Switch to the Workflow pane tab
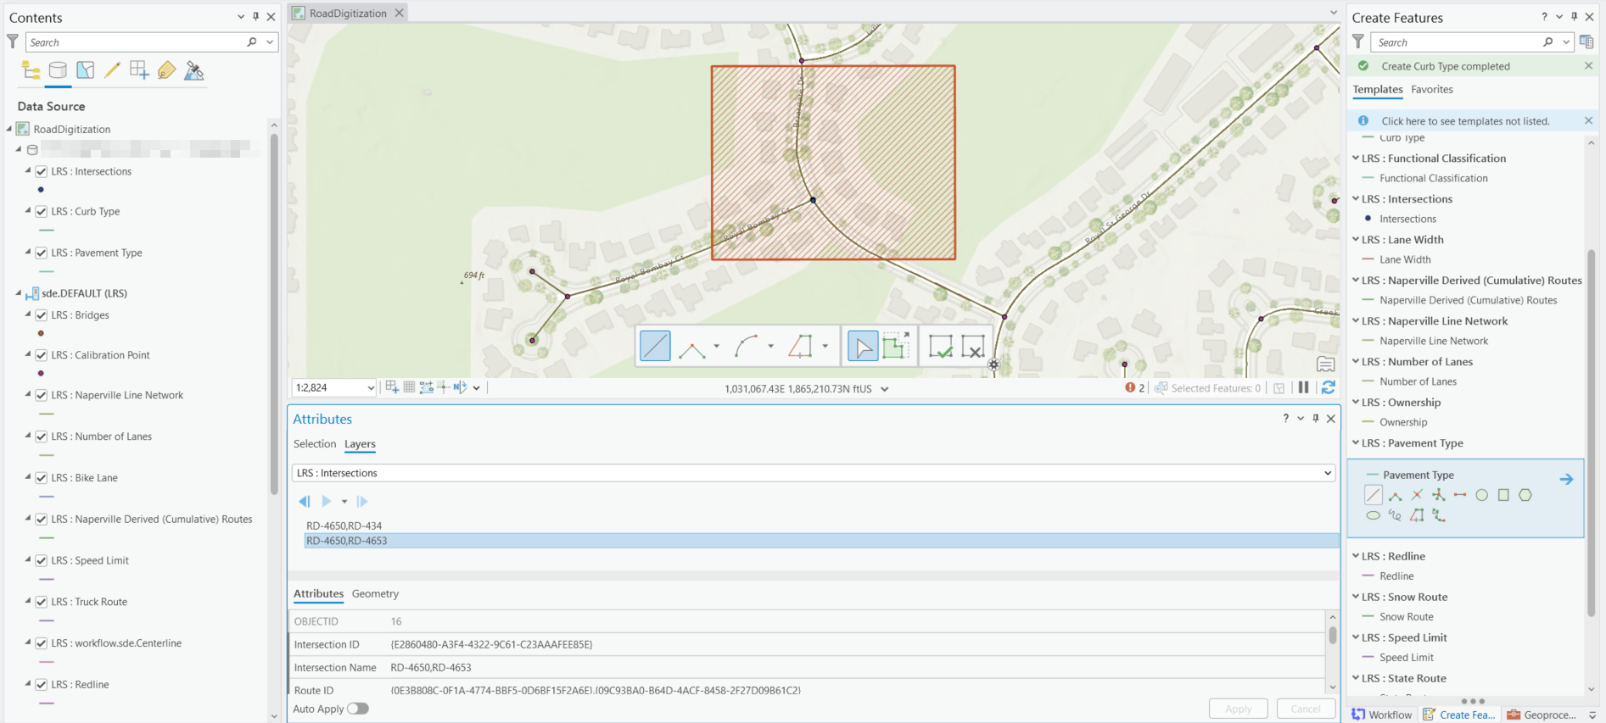1606x723 pixels. pyautogui.click(x=1382, y=715)
